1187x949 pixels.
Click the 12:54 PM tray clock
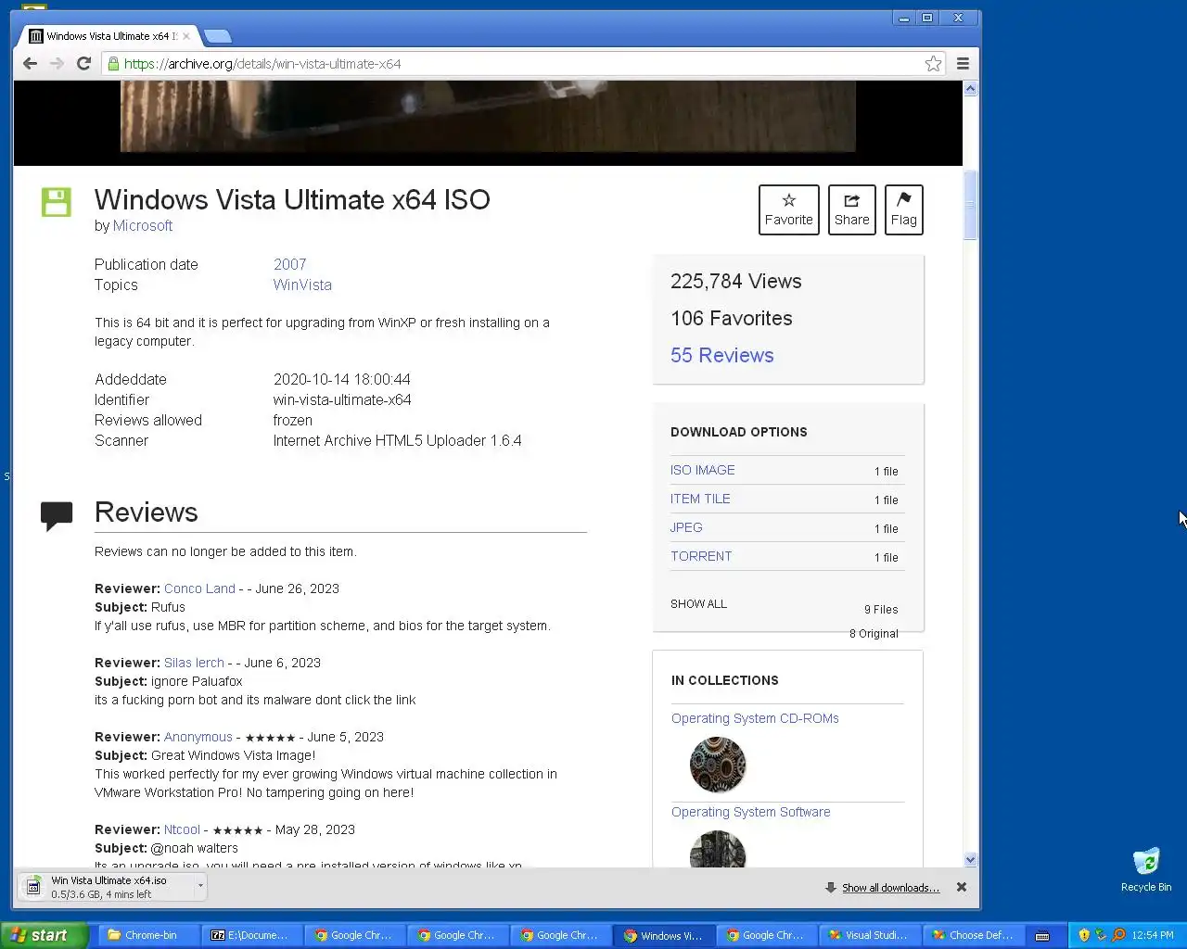click(1153, 935)
